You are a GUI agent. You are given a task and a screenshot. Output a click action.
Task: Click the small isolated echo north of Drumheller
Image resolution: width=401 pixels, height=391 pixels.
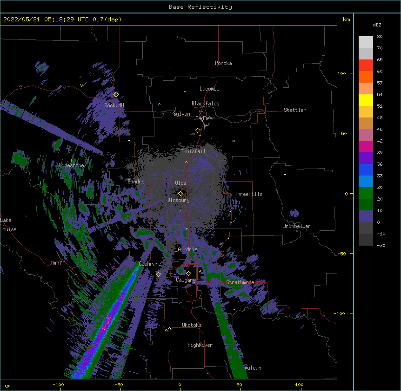tap(294, 213)
